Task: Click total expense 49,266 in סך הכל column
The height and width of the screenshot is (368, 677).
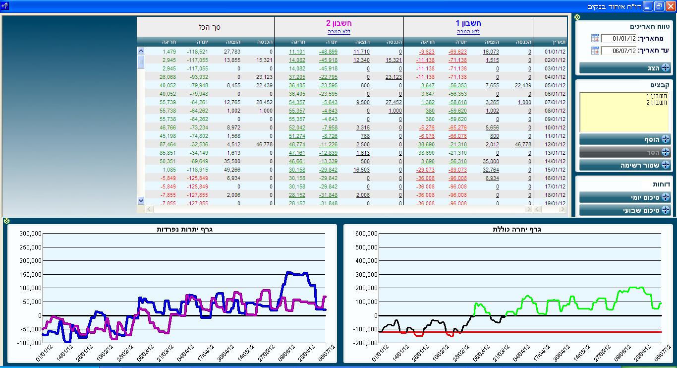Action: (232, 170)
